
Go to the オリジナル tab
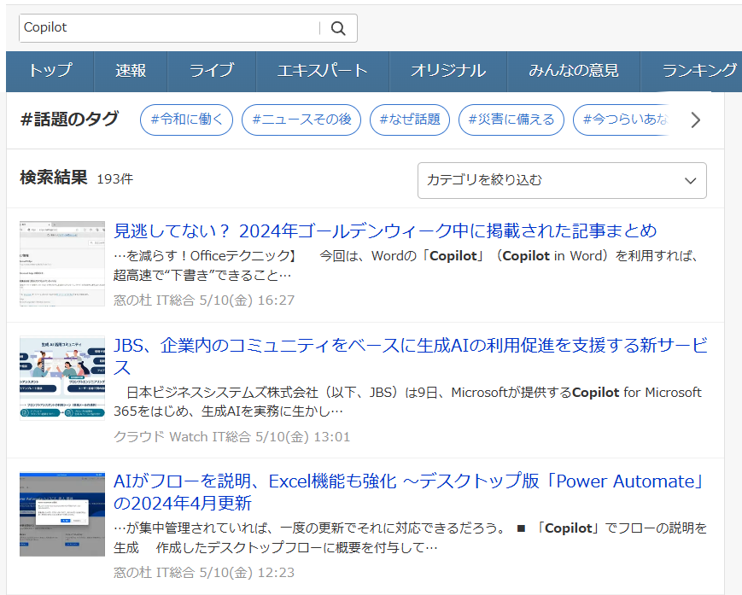[448, 71]
